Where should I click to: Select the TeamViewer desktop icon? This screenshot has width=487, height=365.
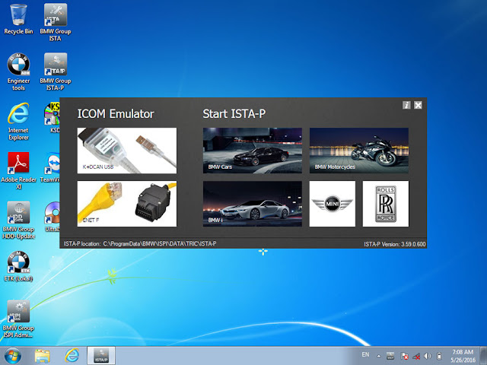(x=51, y=167)
